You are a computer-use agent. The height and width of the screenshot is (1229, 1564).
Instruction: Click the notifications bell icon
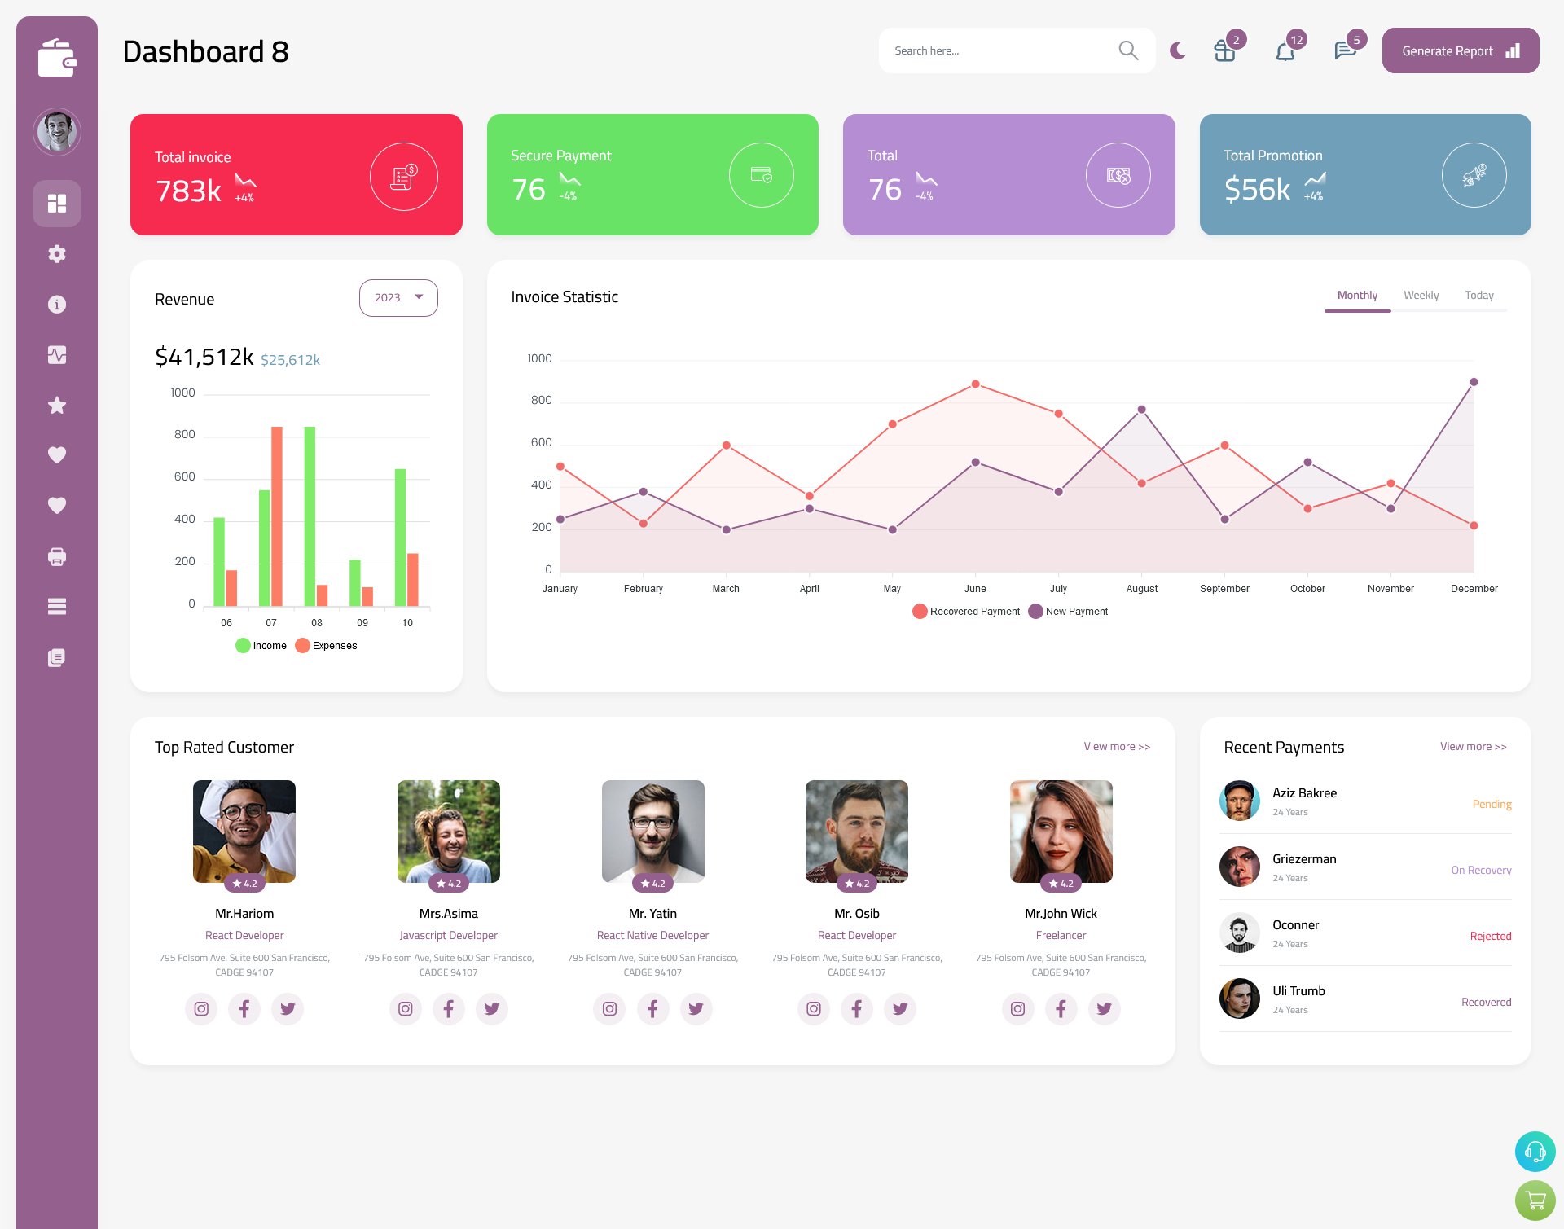(1286, 50)
